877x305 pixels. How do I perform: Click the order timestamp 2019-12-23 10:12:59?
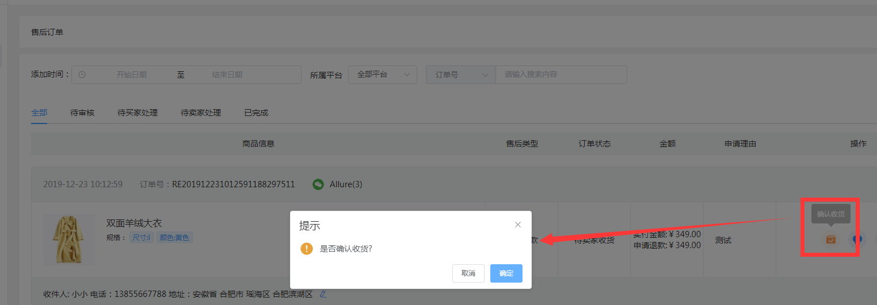point(83,184)
